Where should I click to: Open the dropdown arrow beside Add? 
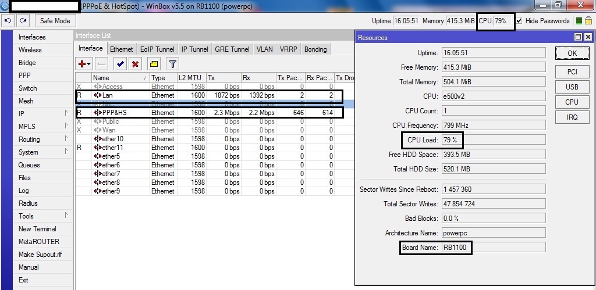[89, 64]
